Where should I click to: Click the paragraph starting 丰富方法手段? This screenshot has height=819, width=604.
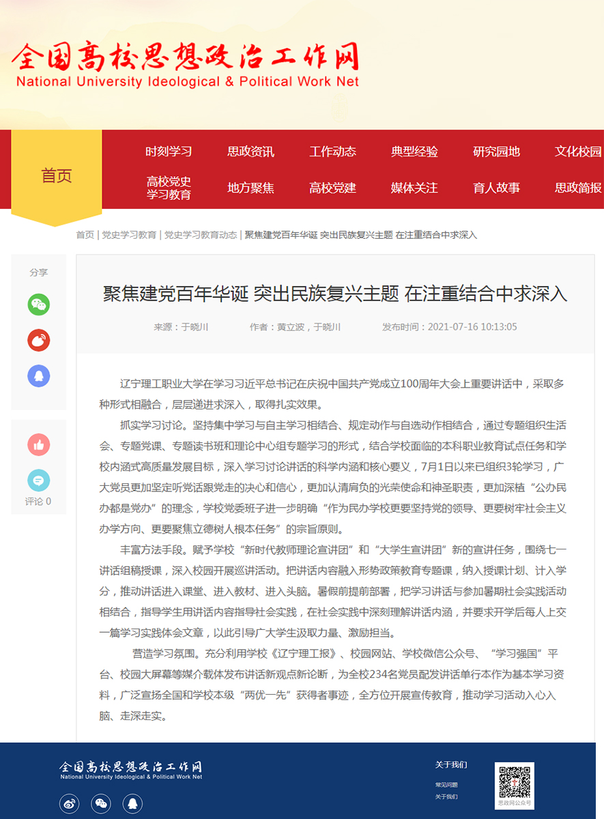click(333, 591)
